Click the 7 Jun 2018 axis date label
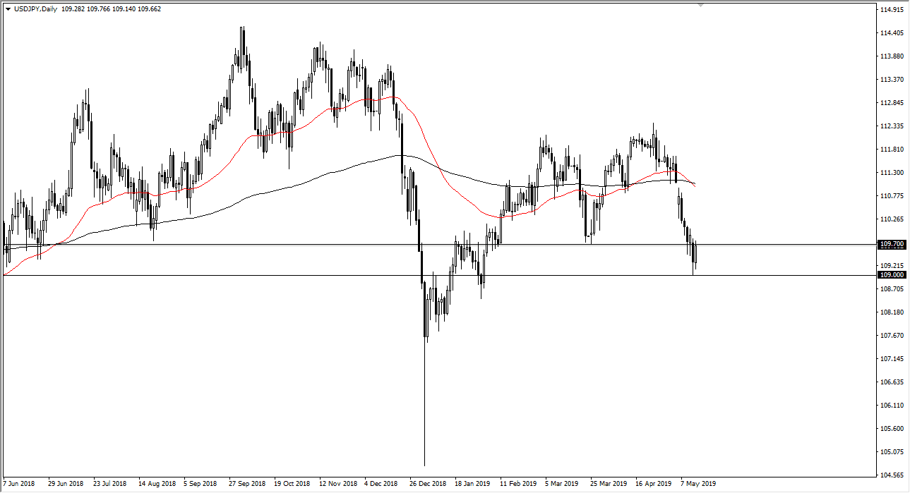Screen dimensions: 910x493 pos(17,484)
